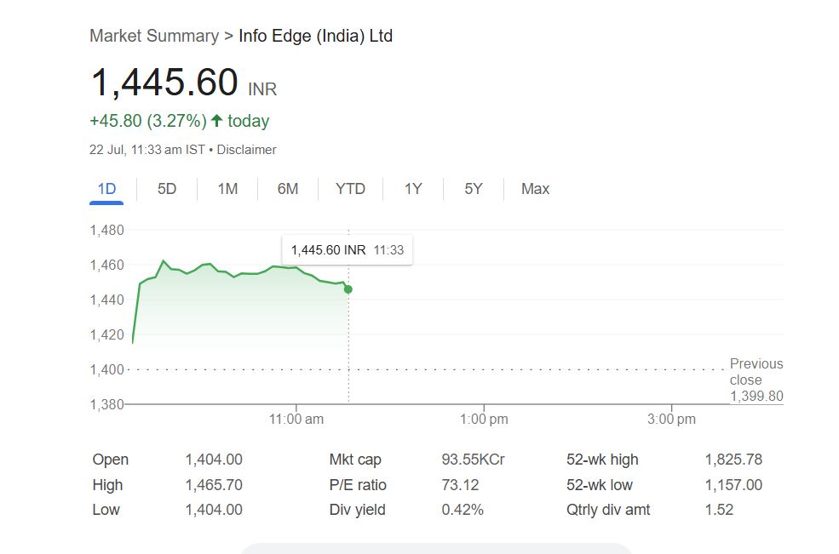Image resolution: width=839 pixels, height=554 pixels.
Task: Select the 1D chart range tab
Action: pos(106,189)
